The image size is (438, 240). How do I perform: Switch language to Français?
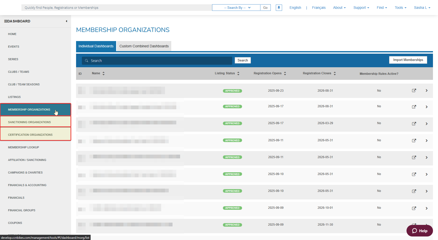(x=319, y=8)
